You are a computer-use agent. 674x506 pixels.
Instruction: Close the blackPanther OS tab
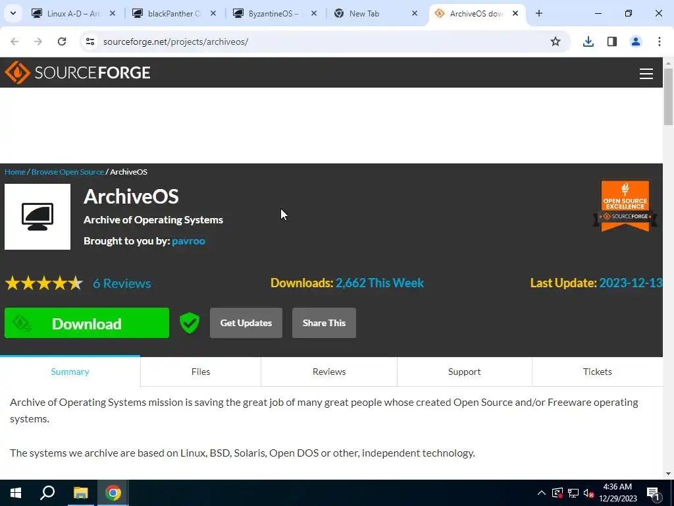point(213,13)
